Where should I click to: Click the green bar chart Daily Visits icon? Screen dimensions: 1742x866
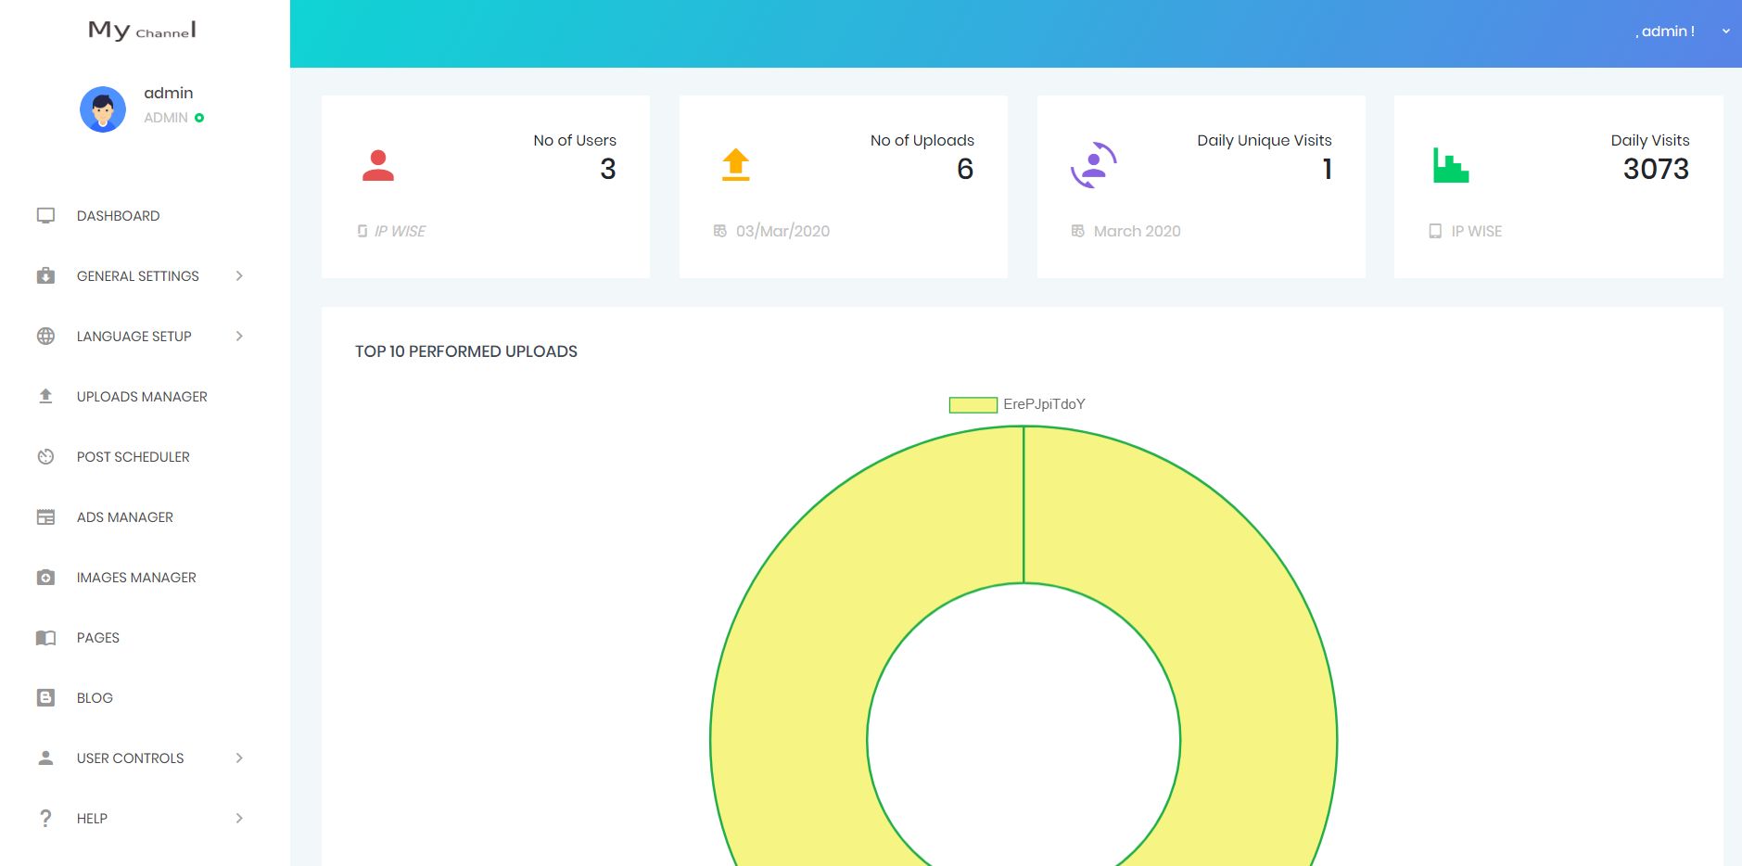(x=1450, y=166)
